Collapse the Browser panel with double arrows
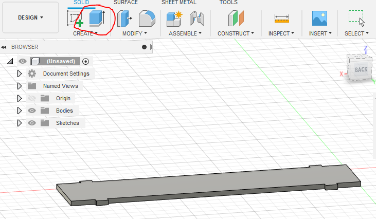376x219 pixels. 4,47
